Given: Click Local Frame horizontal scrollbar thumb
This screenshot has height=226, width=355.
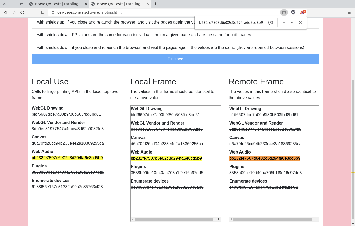Looking at the screenshot, I should [174, 219].
